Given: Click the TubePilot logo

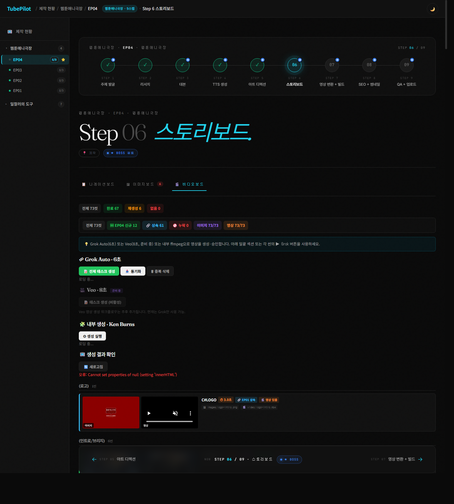Looking at the screenshot, I should tap(19, 9).
